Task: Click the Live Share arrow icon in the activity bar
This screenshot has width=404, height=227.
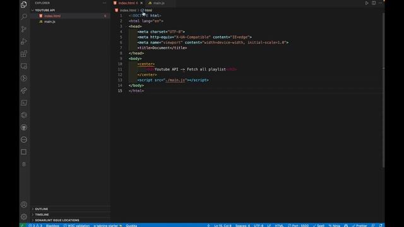Action: [24, 91]
